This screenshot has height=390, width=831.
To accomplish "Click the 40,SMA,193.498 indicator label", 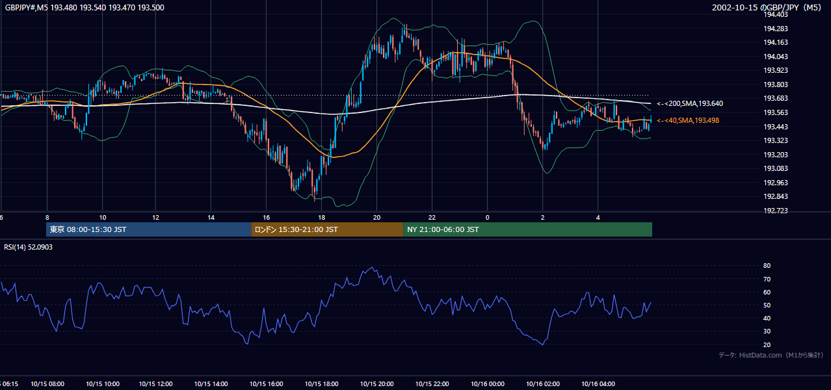I will click(x=688, y=120).
